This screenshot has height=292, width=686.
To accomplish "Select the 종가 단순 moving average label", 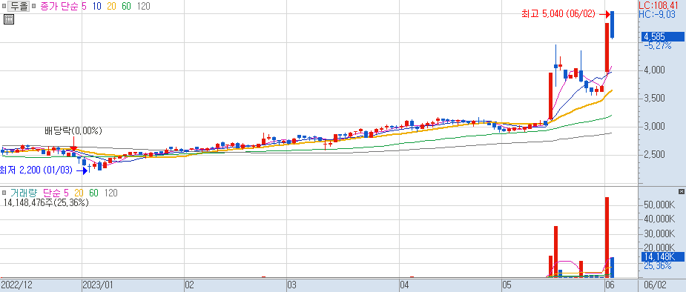I will tap(59, 6).
